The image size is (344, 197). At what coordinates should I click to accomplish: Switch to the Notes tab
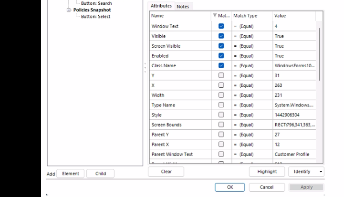pyautogui.click(x=183, y=6)
